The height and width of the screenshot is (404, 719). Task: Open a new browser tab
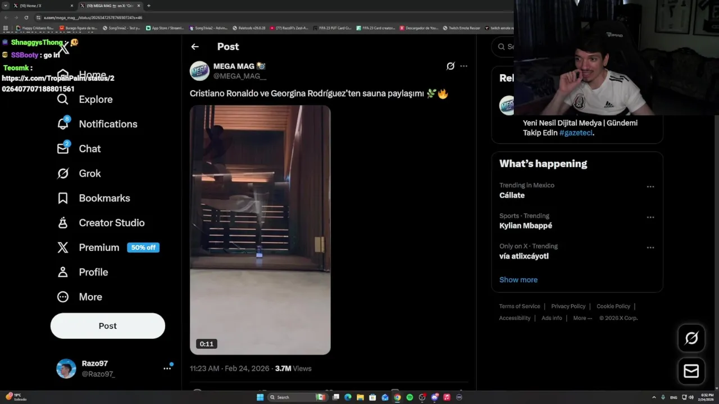149,6
